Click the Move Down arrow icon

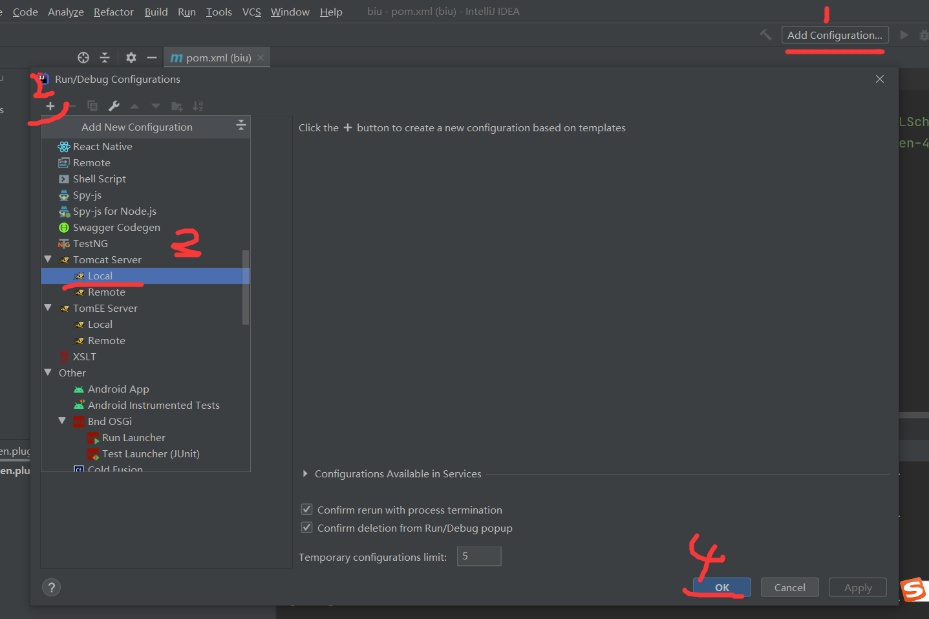point(156,106)
